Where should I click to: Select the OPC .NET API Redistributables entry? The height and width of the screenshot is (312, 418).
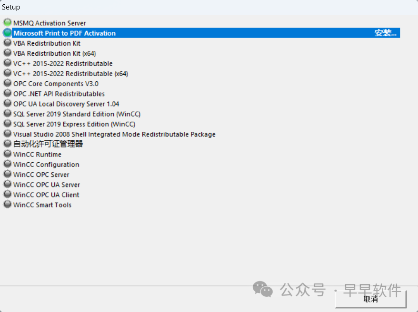(x=59, y=94)
